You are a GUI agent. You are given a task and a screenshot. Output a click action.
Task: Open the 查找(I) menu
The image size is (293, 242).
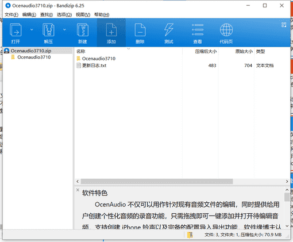coord(47,14)
